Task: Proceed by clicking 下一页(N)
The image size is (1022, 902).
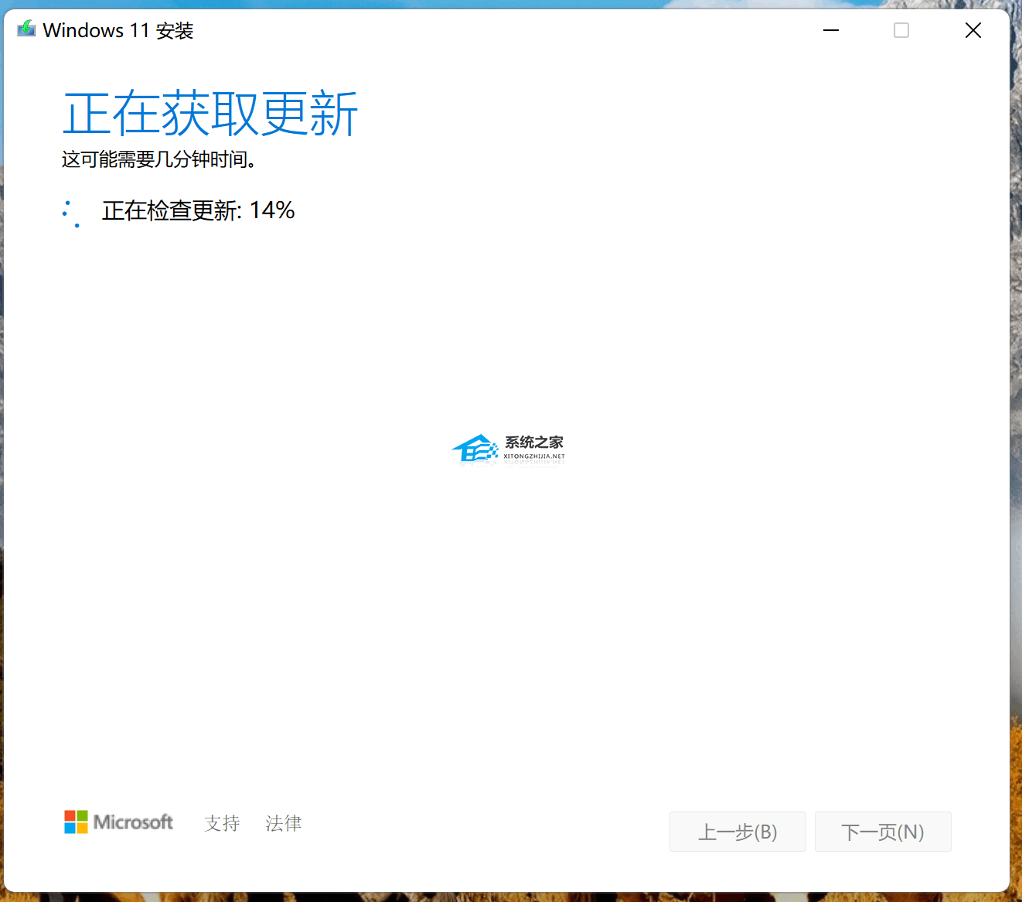Action: point(883,832)
